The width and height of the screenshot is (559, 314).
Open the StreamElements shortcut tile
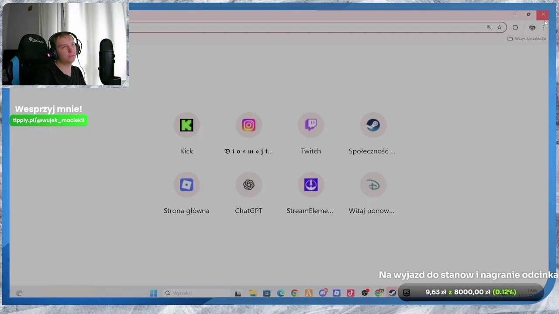point(311,185)
